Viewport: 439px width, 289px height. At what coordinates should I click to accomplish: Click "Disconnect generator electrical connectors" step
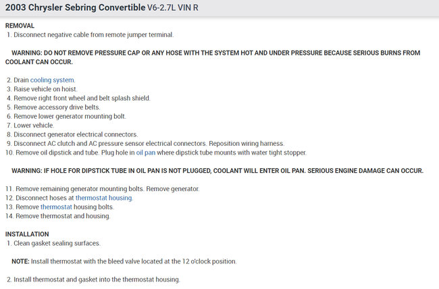[75, 134]
